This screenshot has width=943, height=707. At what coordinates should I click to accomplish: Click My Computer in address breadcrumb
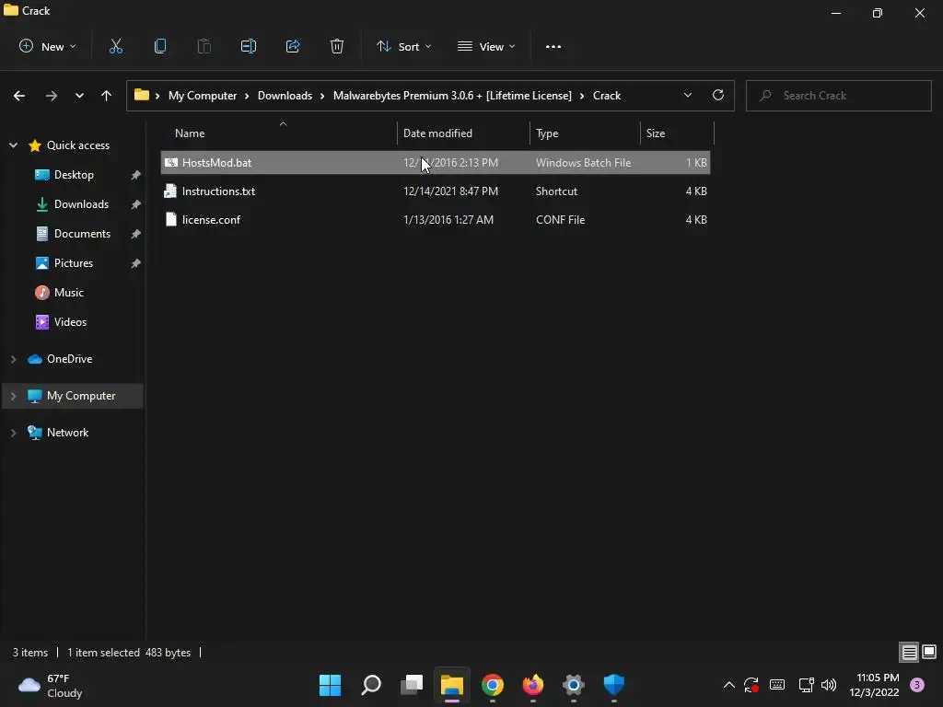pyautogui.click(x=203, y=96)
